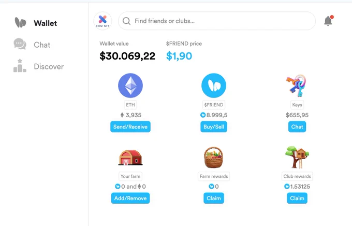Click the Farm rewards basket icon
352x226 pixels.
(x=214, y=158)
